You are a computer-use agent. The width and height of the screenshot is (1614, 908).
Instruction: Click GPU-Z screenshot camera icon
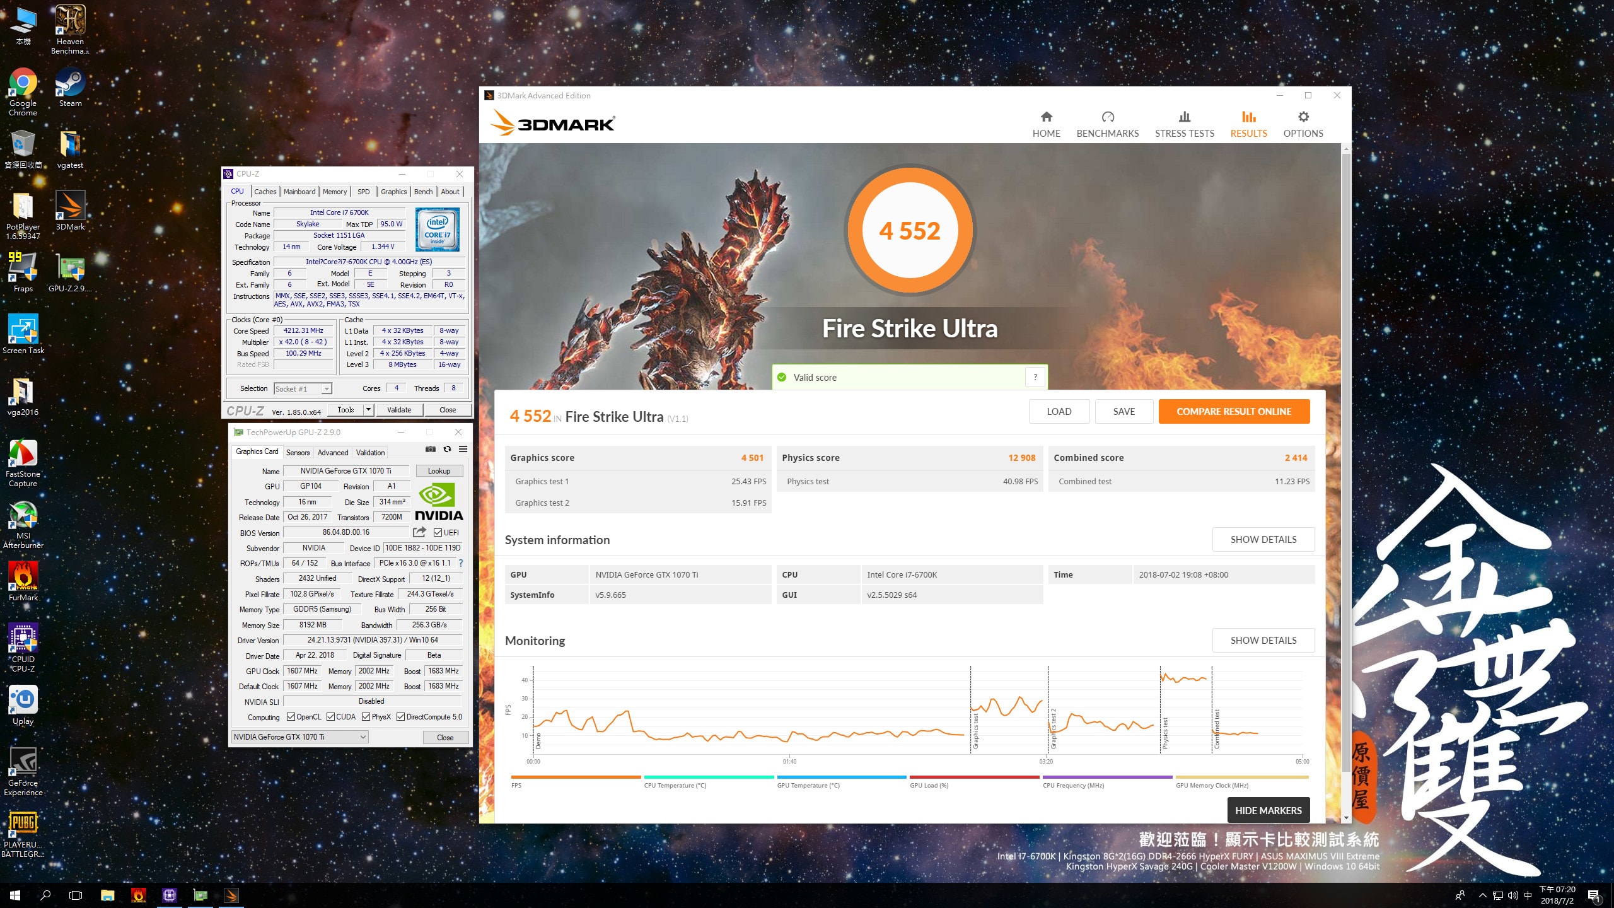(x=431, y=449)
